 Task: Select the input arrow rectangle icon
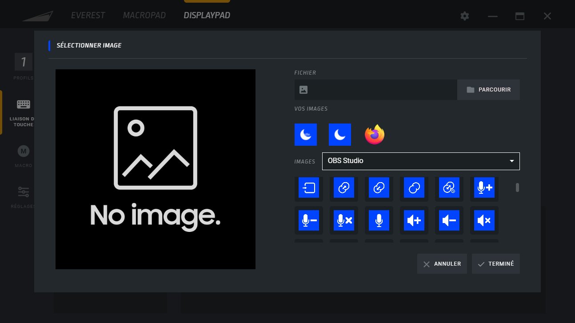click(309, 188)
